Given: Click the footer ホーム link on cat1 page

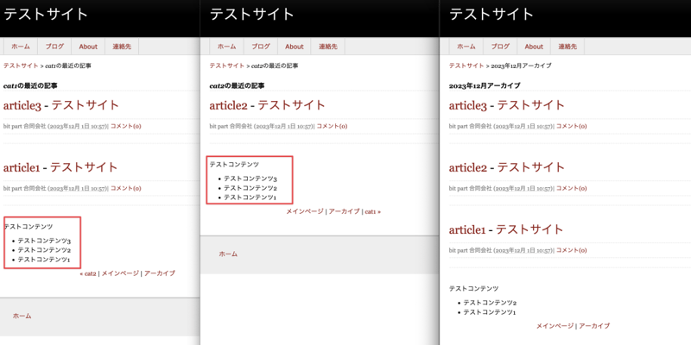Looking at the screenshot, I should tap(22, 317).
